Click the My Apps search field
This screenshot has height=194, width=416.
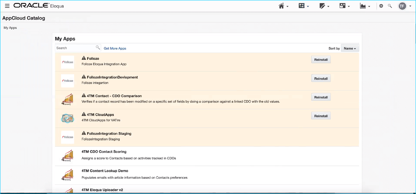tap(76, 48)
